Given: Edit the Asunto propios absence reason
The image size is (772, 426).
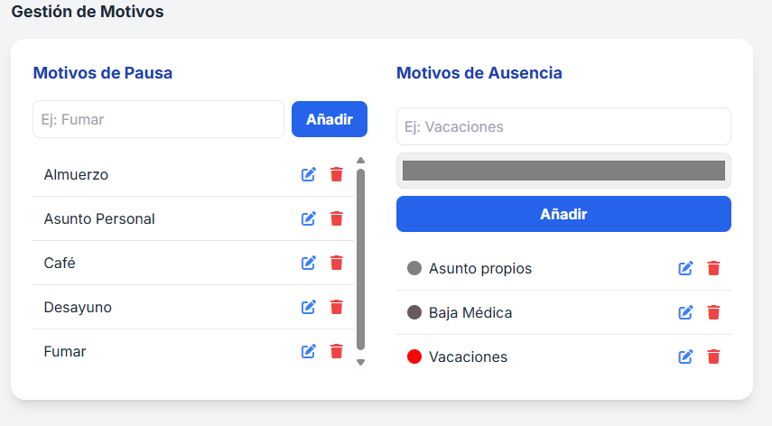Looking at the screenshot, I should point(686,268).
